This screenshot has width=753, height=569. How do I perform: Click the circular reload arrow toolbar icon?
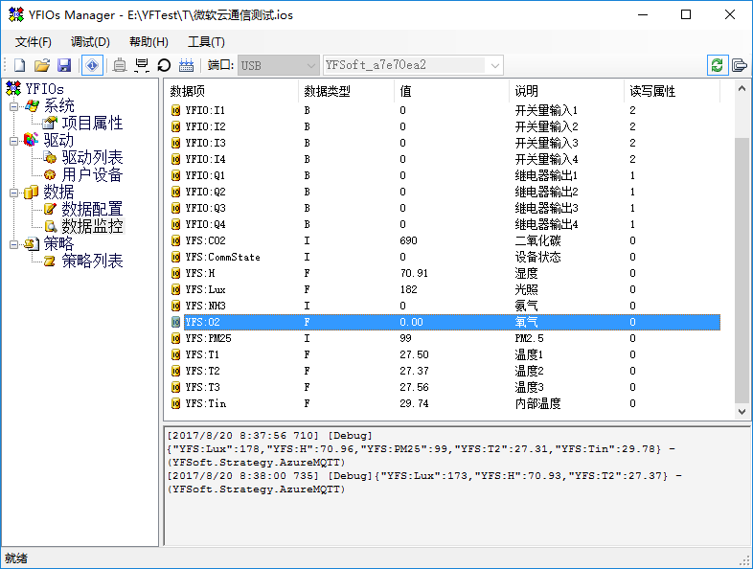point(164,65)
